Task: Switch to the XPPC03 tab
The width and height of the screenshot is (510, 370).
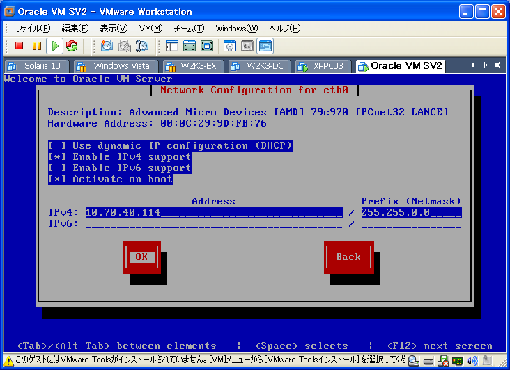Action: (323, 66)
